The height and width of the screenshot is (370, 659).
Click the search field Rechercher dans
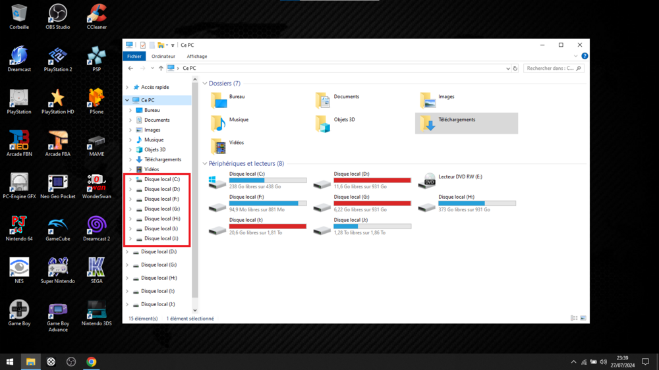coord(550,68)
